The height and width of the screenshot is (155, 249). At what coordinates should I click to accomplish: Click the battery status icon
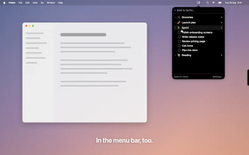[220, 3]
